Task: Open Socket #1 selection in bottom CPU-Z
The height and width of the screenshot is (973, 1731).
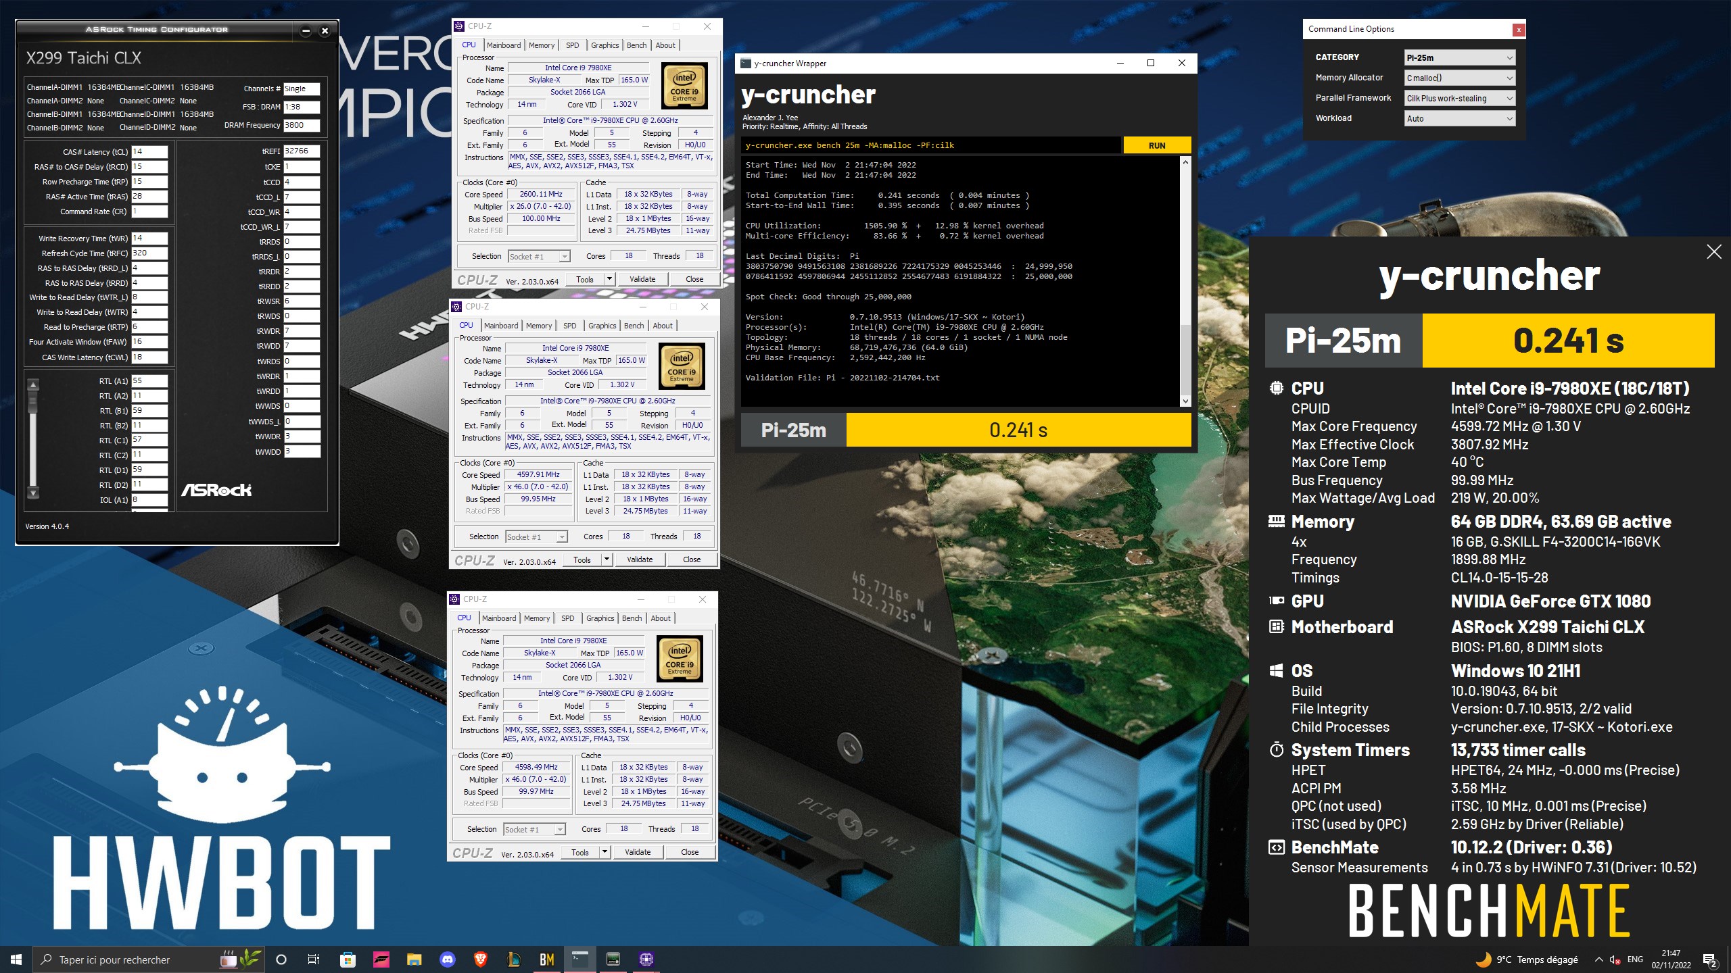Action: click(534, 829)
